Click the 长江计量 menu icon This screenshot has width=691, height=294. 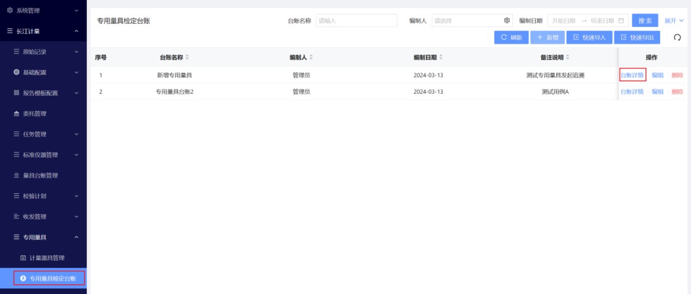(10, 31)
